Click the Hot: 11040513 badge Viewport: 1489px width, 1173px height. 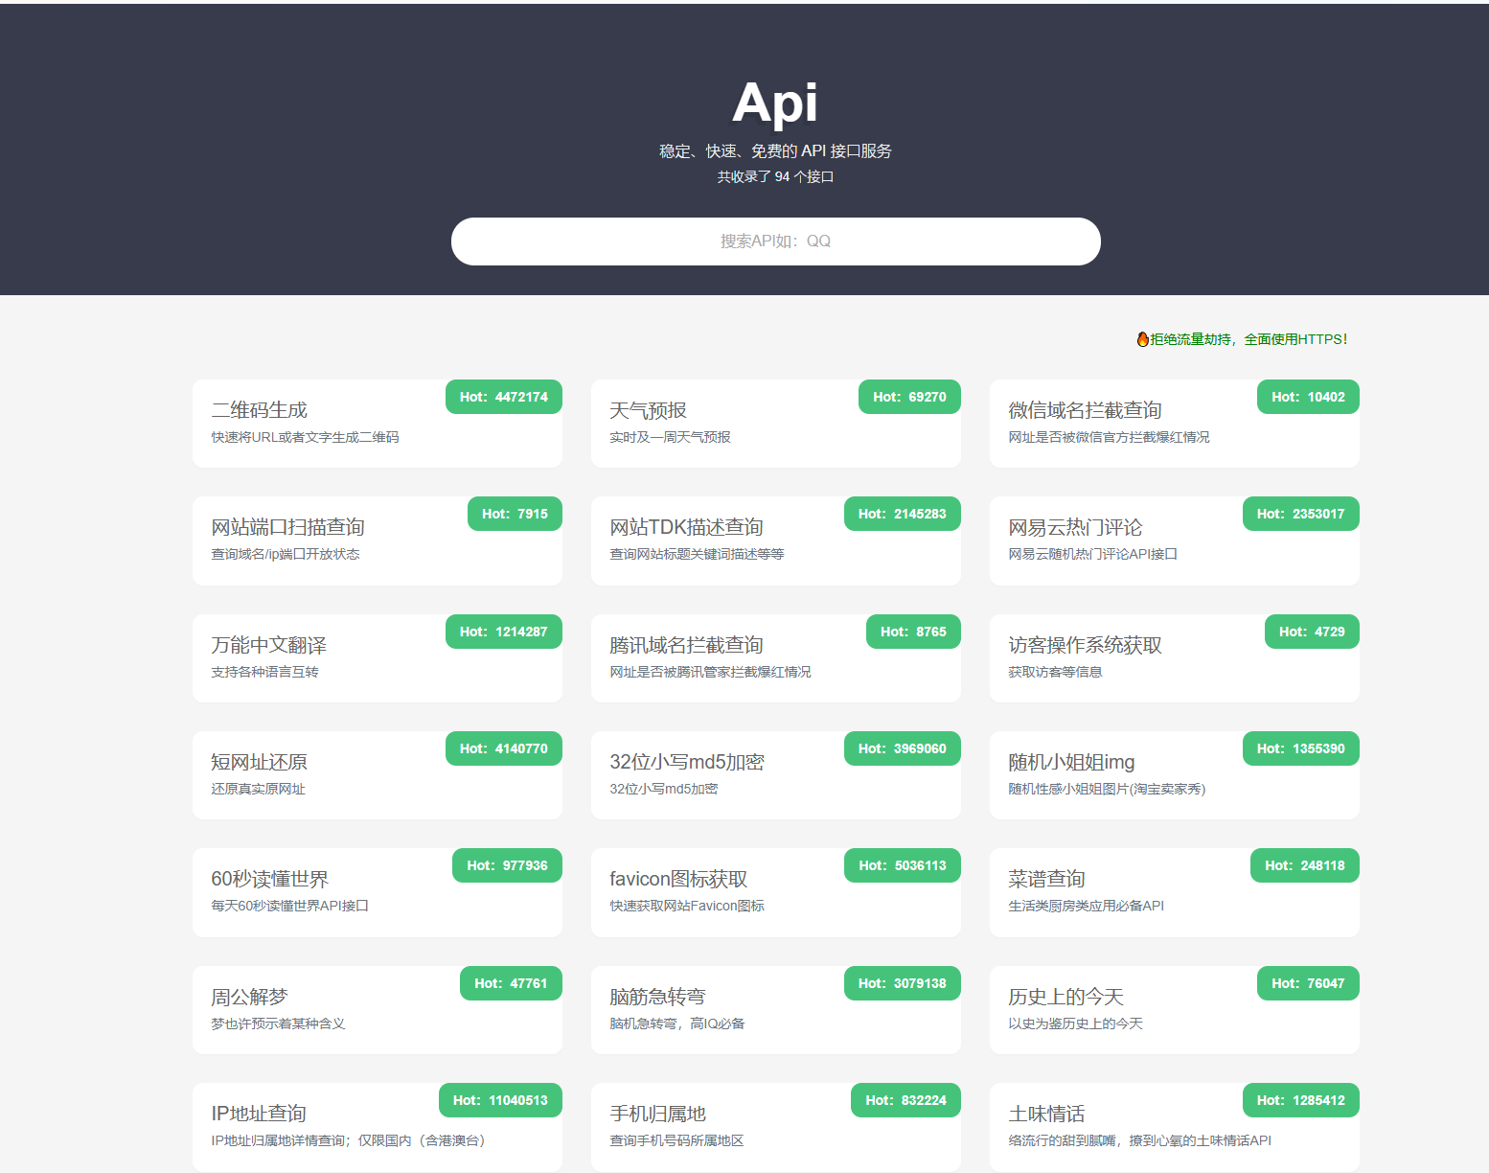coord(500,1100)
